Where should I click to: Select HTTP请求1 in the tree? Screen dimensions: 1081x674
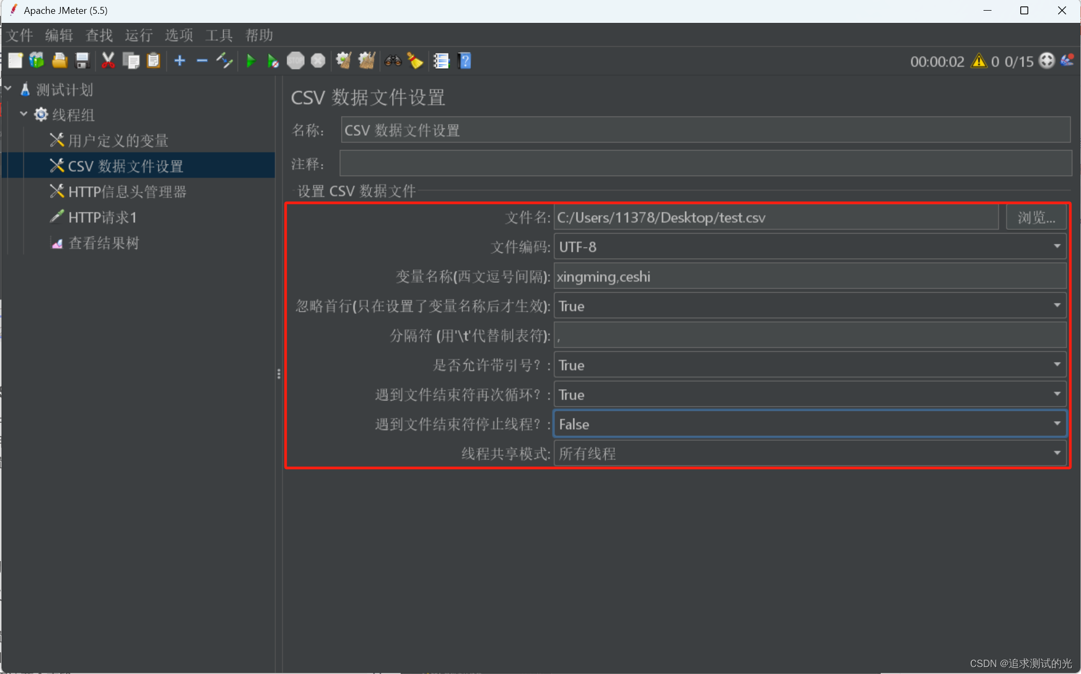click(x=102, y=217)
